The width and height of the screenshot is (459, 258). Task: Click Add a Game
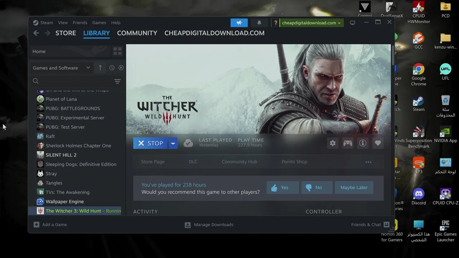(x=50, y=225)
